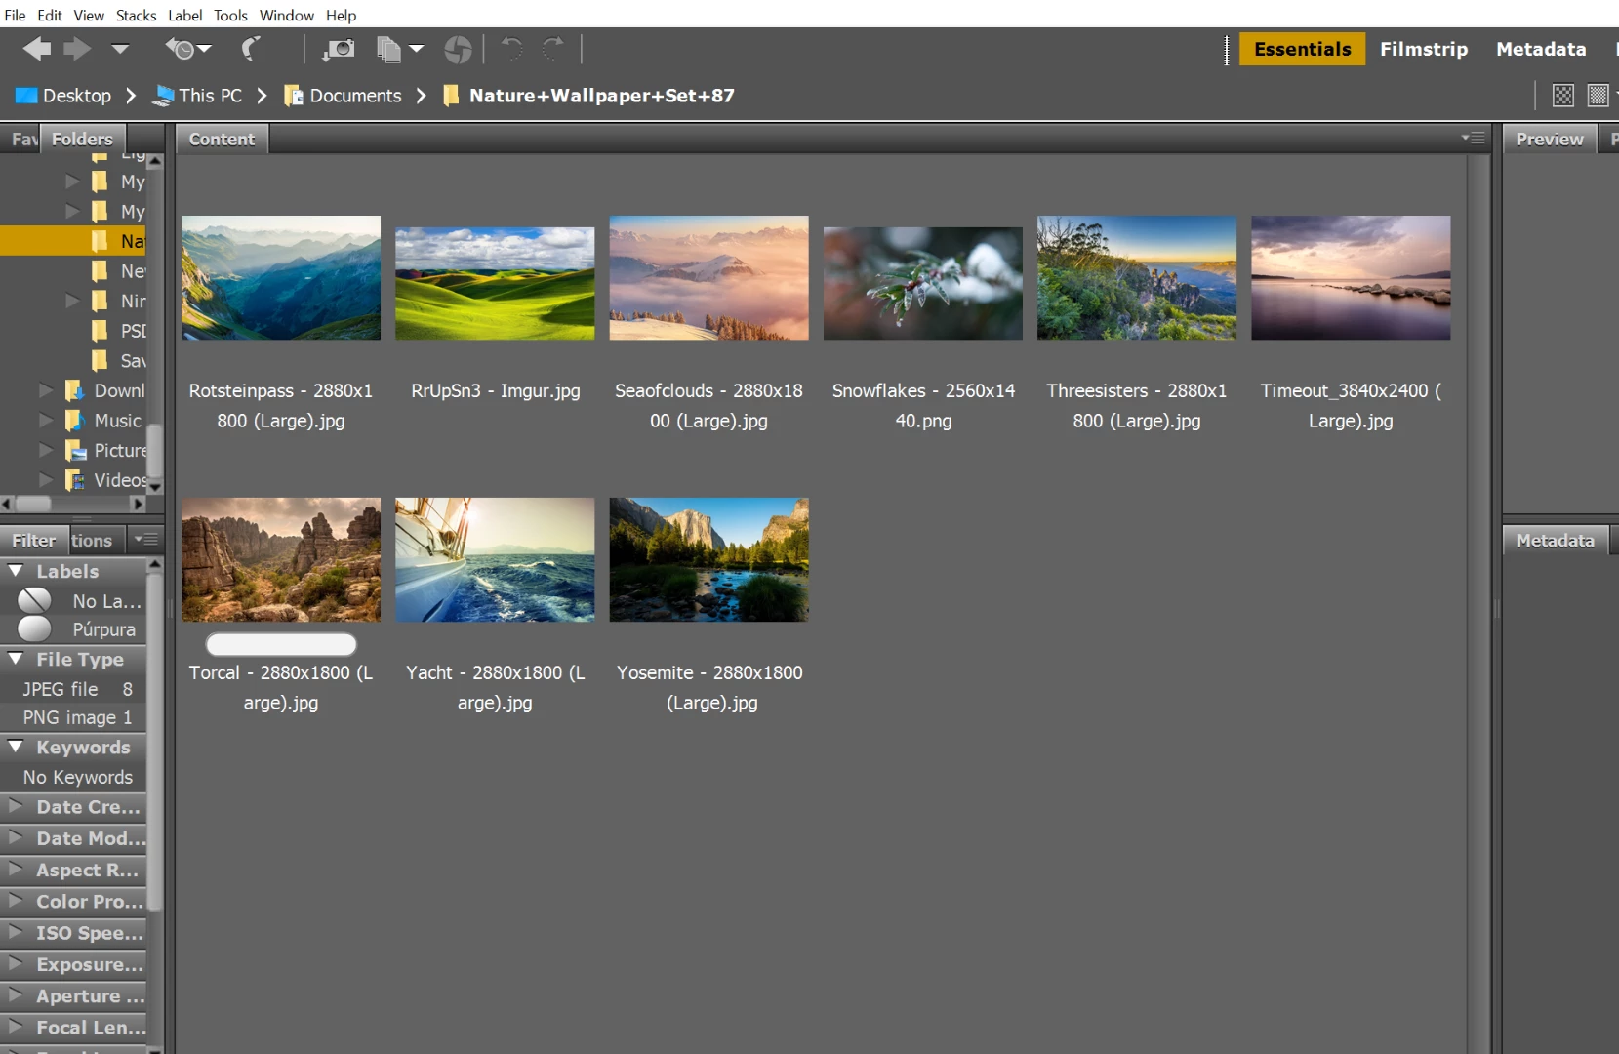Select the Pictures folder icon
This screenshot has height=1054, width=1619.
pos(75,450)
